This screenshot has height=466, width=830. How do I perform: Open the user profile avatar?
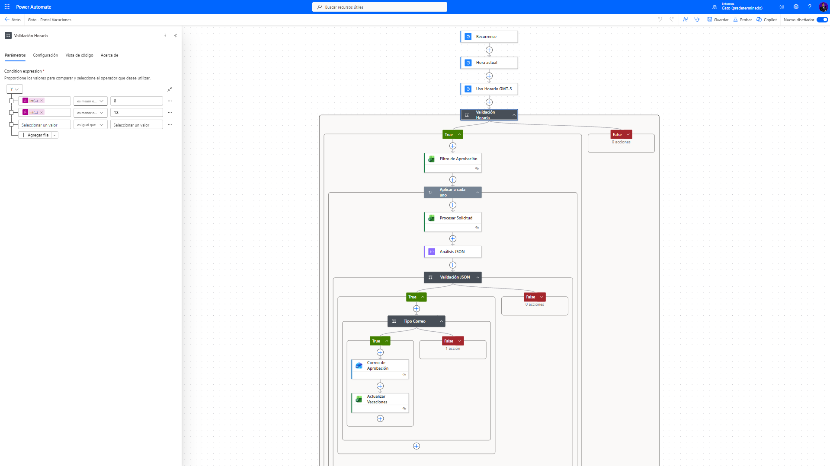[x=823, y=7]
